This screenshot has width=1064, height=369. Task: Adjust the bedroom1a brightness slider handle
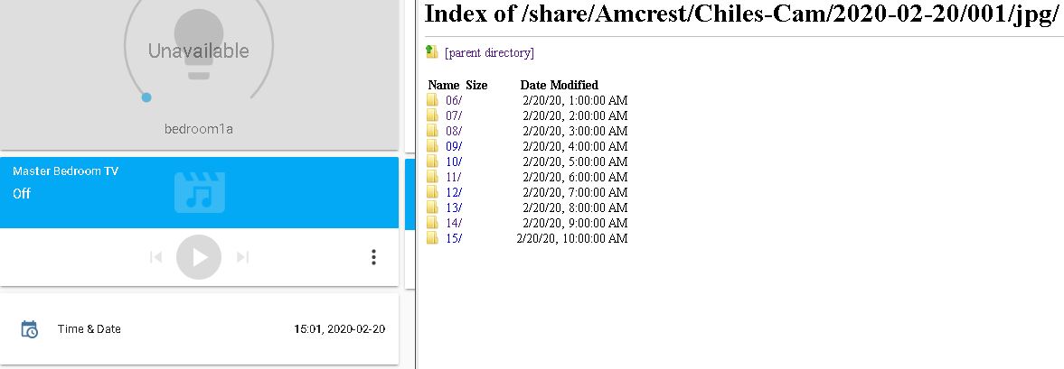tap(146, 97)
